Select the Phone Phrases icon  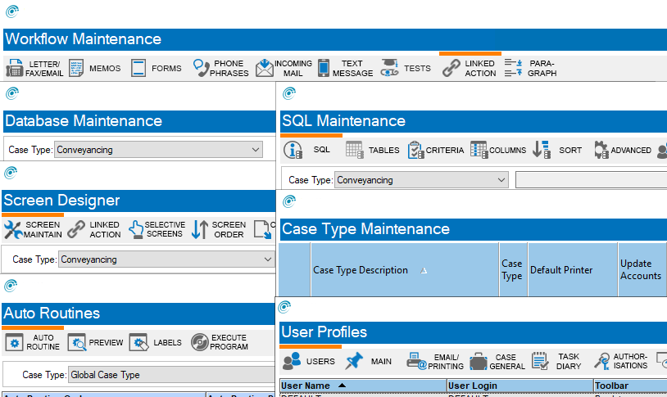point(221,69)
